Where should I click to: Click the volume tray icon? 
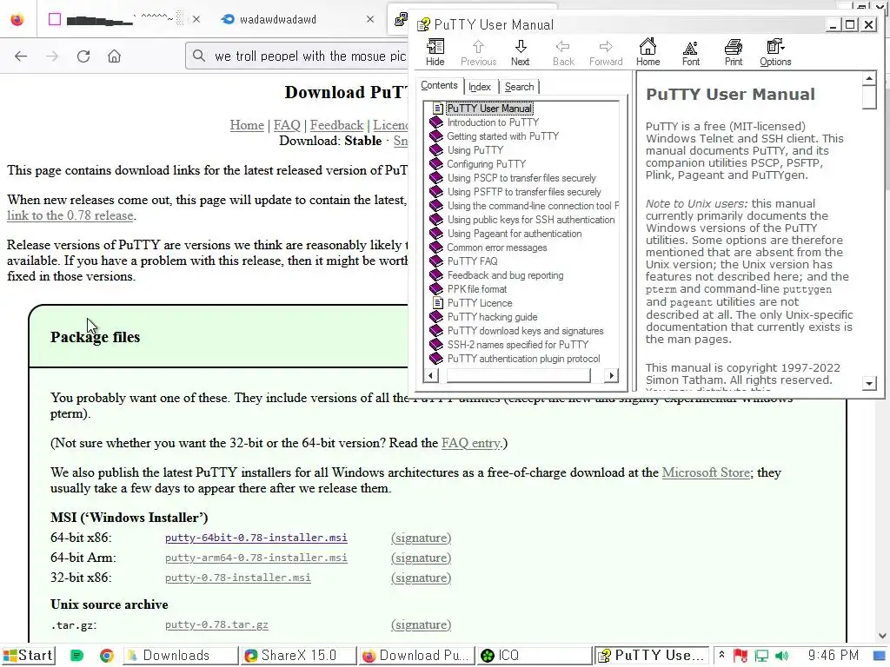click(781, 656)
